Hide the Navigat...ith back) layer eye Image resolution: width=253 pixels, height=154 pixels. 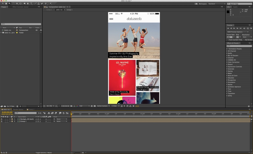(x=2, y=119)
